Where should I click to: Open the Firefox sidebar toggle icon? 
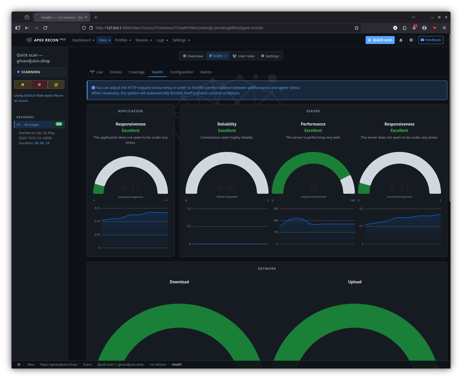click(x=18, y=28)
